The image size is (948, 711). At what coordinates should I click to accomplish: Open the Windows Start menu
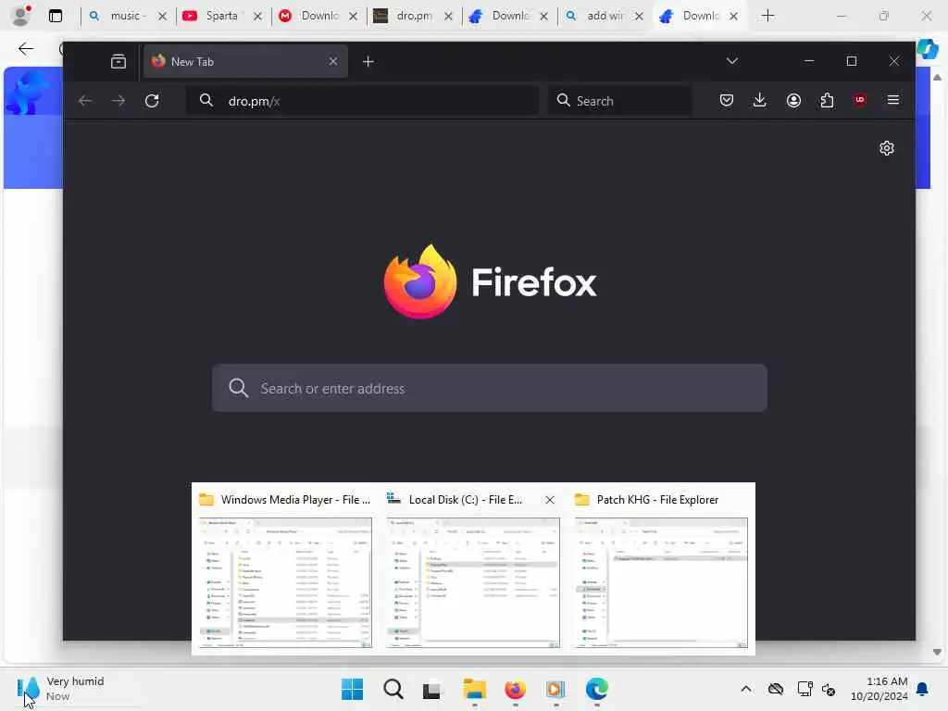click(x=353, y=689)
